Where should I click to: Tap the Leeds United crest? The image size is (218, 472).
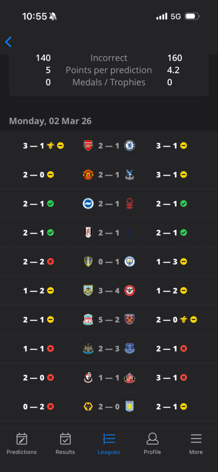pyautogui.click(x=88, y=262)
